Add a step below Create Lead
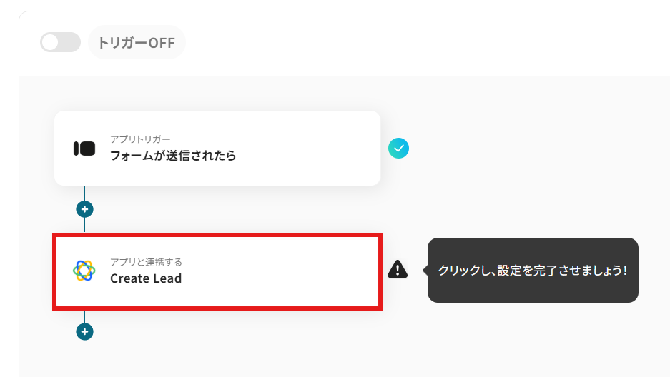Image resolution: width=670 pixels, height=377 pixels. click(84, 332)
